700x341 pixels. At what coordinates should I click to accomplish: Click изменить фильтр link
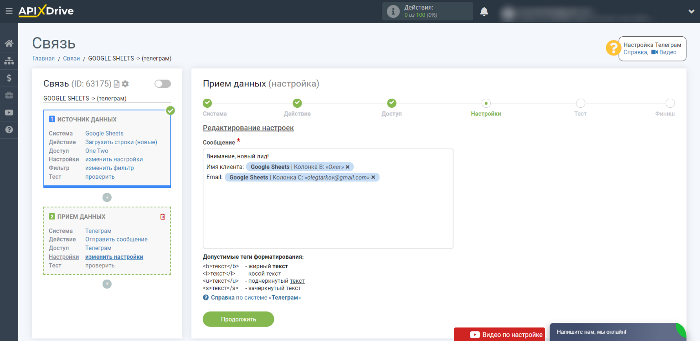(109, 168)
